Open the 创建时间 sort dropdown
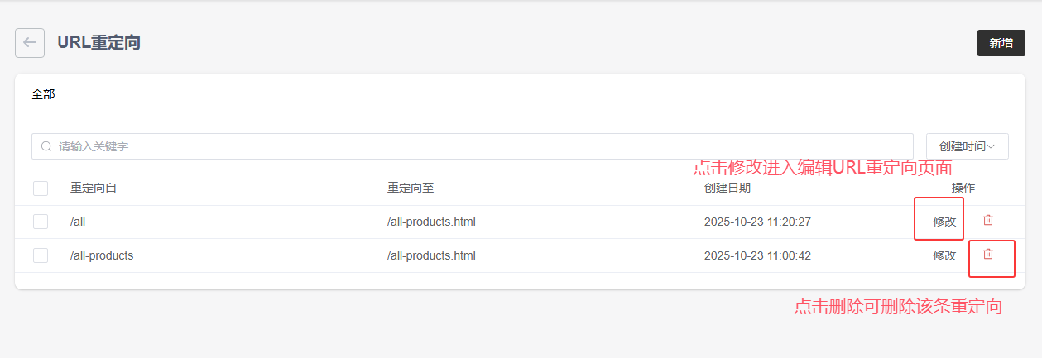This screenshot has width=1042, height=358. pyautogui.click(x=967, y=146)
